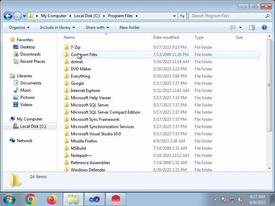Change your view icon button

[x=233, y=27]
